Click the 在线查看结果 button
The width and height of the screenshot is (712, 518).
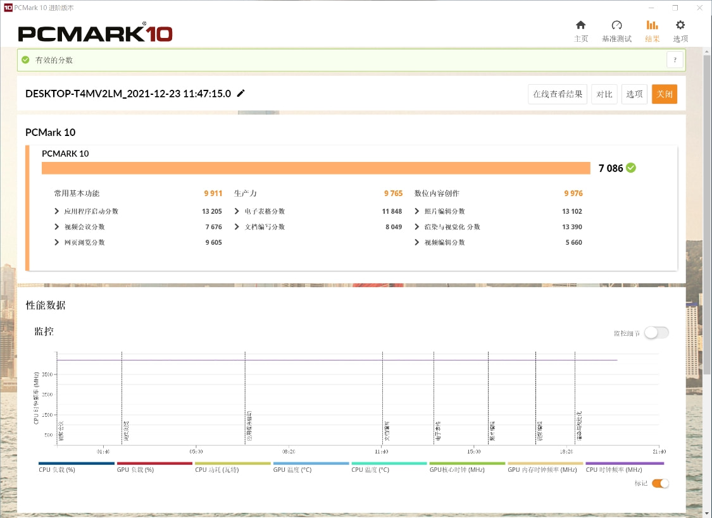click(x=557, y=94)
